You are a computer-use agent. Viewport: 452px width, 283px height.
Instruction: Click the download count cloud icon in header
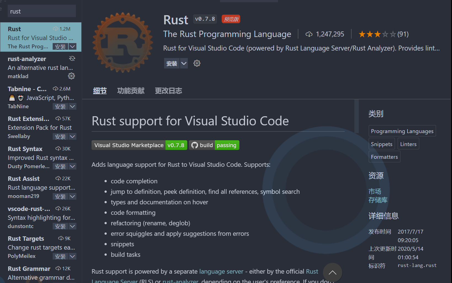[309, 34]
